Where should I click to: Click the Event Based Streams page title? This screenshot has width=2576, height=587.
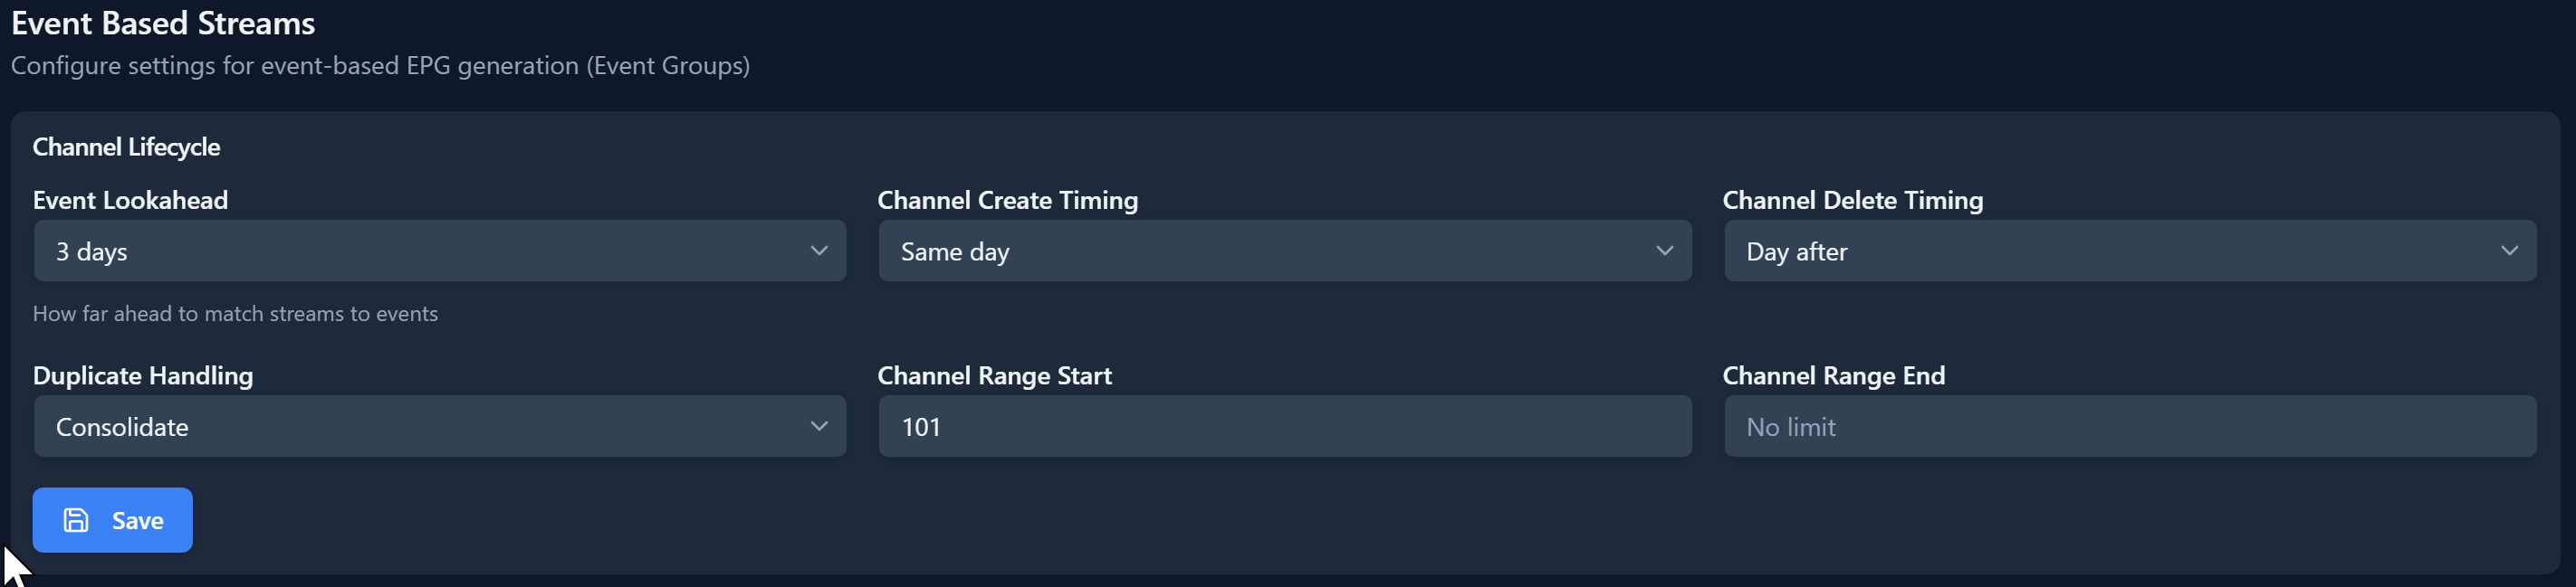pos(163,23)
